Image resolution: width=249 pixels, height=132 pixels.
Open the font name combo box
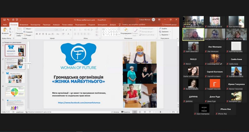[x=45, y=30]
